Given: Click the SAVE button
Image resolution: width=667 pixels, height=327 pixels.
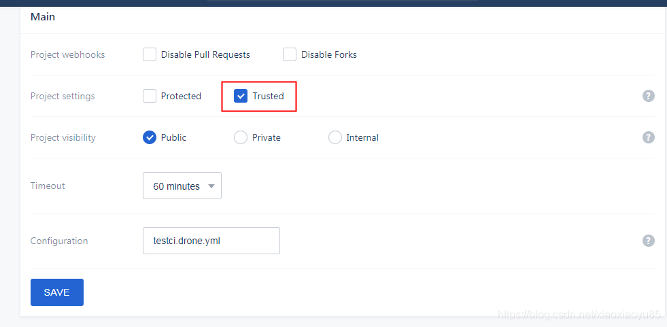Looking at the screenshot, I should [57, 292].
